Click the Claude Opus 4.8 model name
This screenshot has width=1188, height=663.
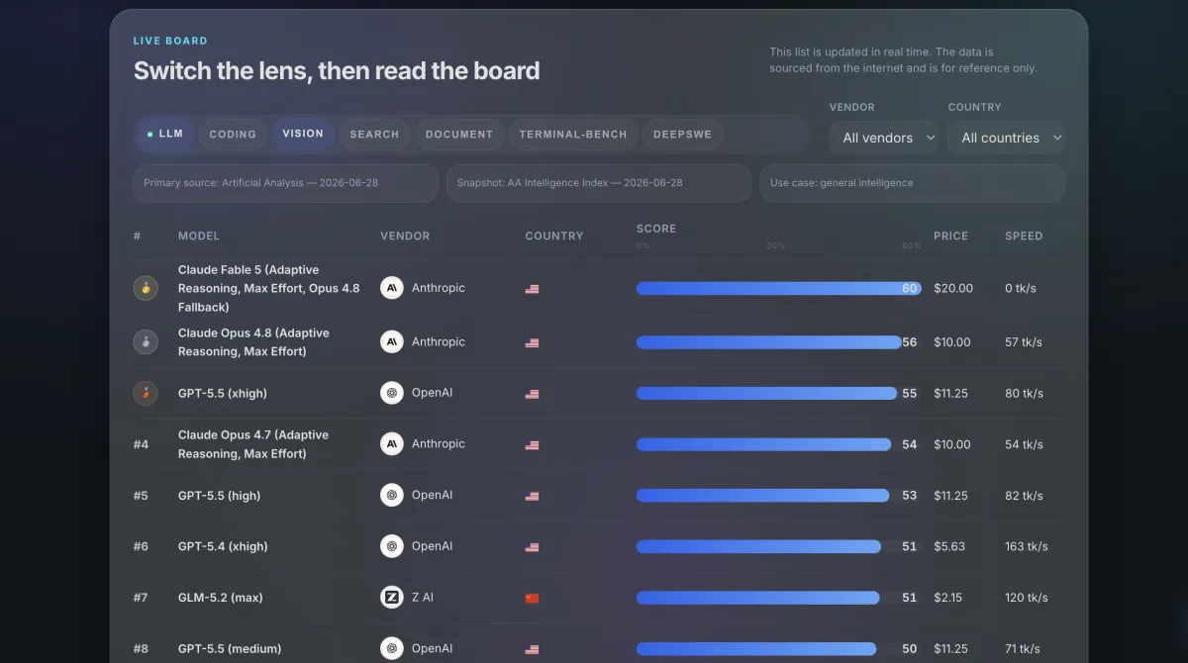[x=253, y=341]
